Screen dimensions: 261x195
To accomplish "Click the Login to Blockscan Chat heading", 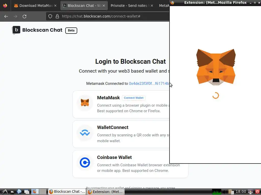I will pyautogui.click(x=130, y=61).
